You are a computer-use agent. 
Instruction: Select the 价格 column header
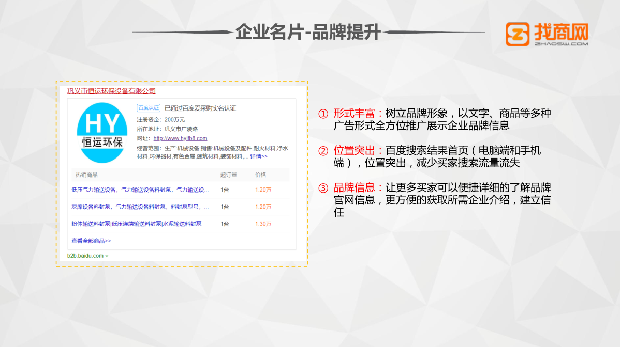260,175
